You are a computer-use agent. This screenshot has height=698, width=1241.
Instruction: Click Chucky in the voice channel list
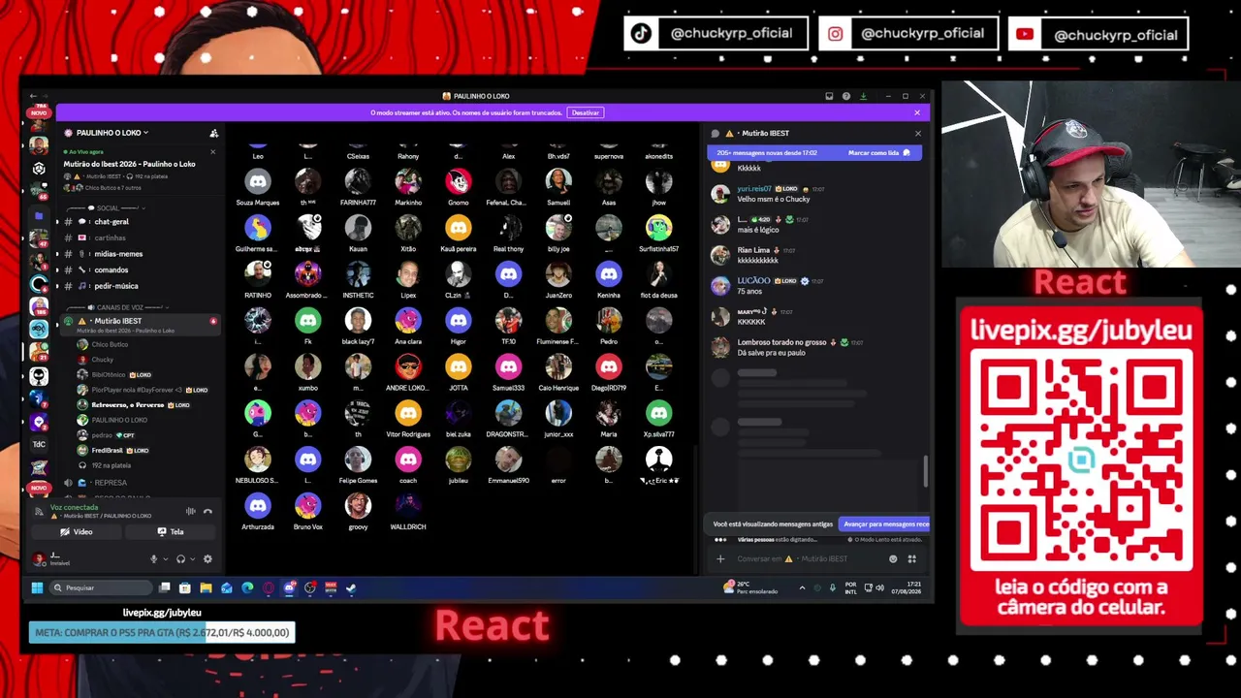102,360
